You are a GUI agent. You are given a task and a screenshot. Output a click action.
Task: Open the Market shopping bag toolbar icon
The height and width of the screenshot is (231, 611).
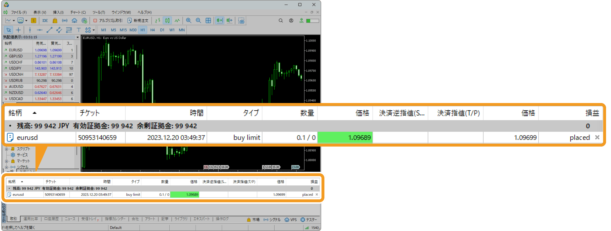coord(55,21)
